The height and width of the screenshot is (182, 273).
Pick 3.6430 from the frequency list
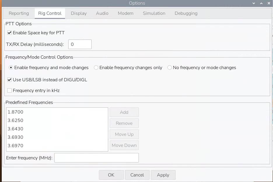(x=16, y=129)
